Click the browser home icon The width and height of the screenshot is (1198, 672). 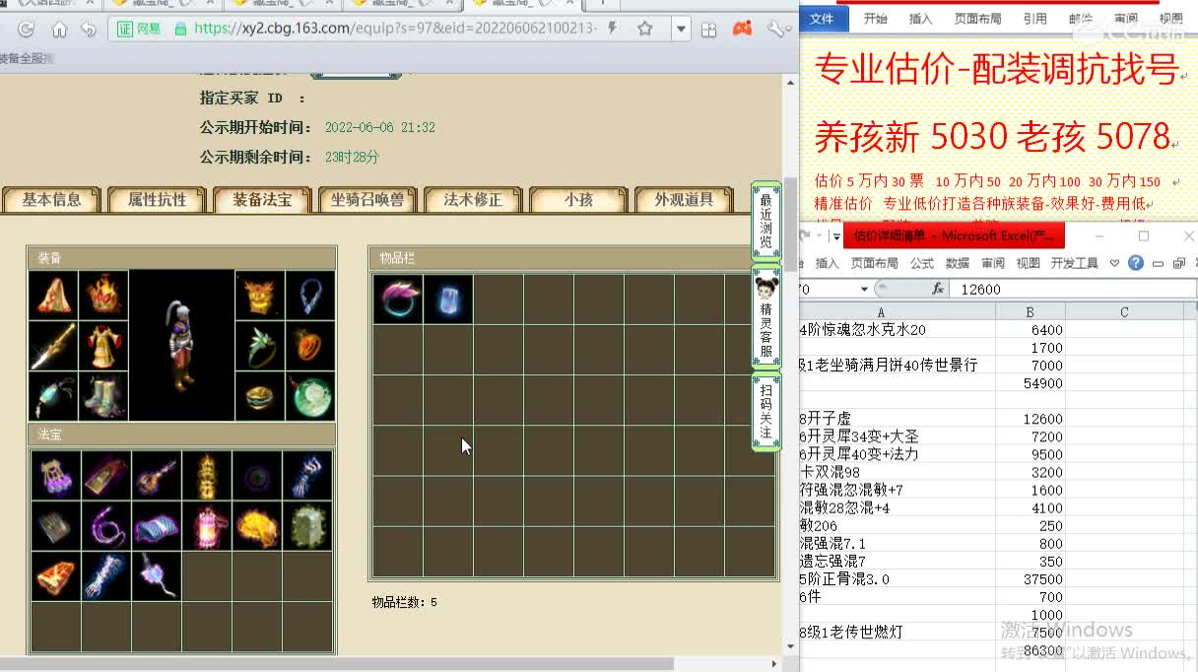tap(59, 29)
